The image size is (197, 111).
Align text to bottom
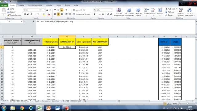(x=62, y=10)
